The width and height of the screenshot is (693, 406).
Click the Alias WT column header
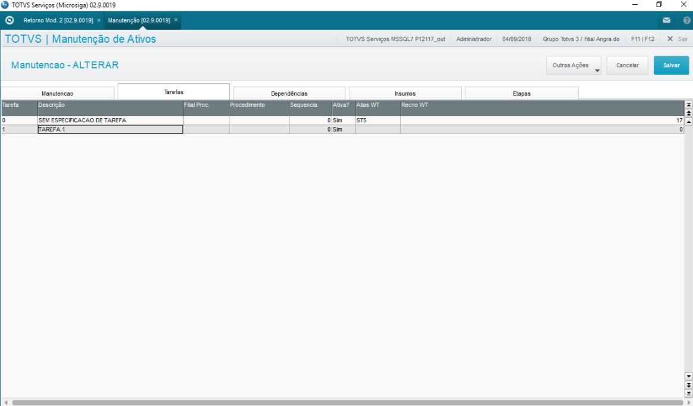[x=378, y=108]
